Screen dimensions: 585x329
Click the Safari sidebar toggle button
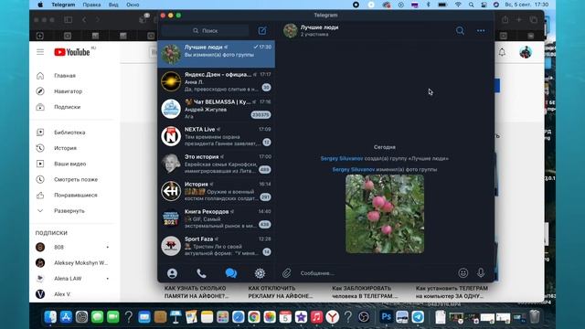coord(68,20)
